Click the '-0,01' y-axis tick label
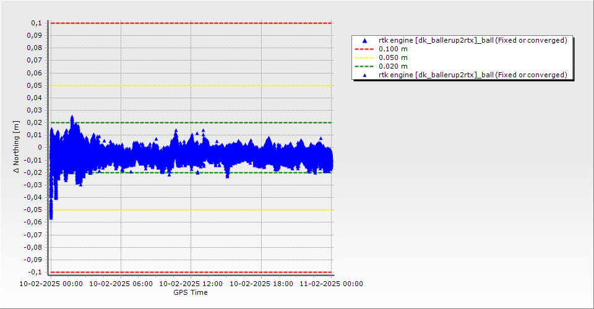The height and width of the screenshot is (309, 594). click(33, 160)
